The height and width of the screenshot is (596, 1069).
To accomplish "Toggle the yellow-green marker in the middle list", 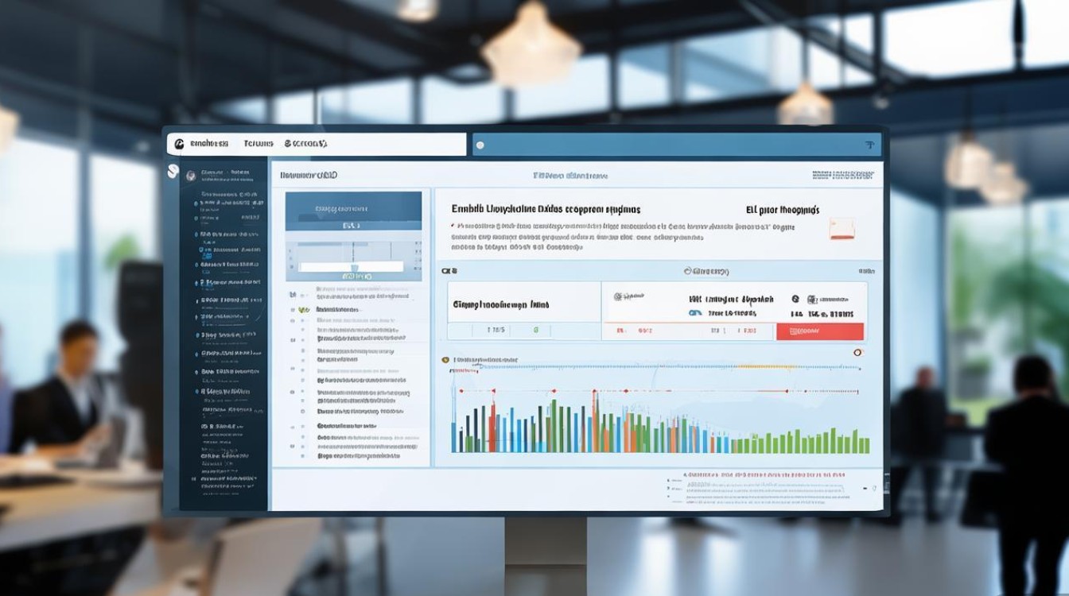I will [x=303, y=309].
